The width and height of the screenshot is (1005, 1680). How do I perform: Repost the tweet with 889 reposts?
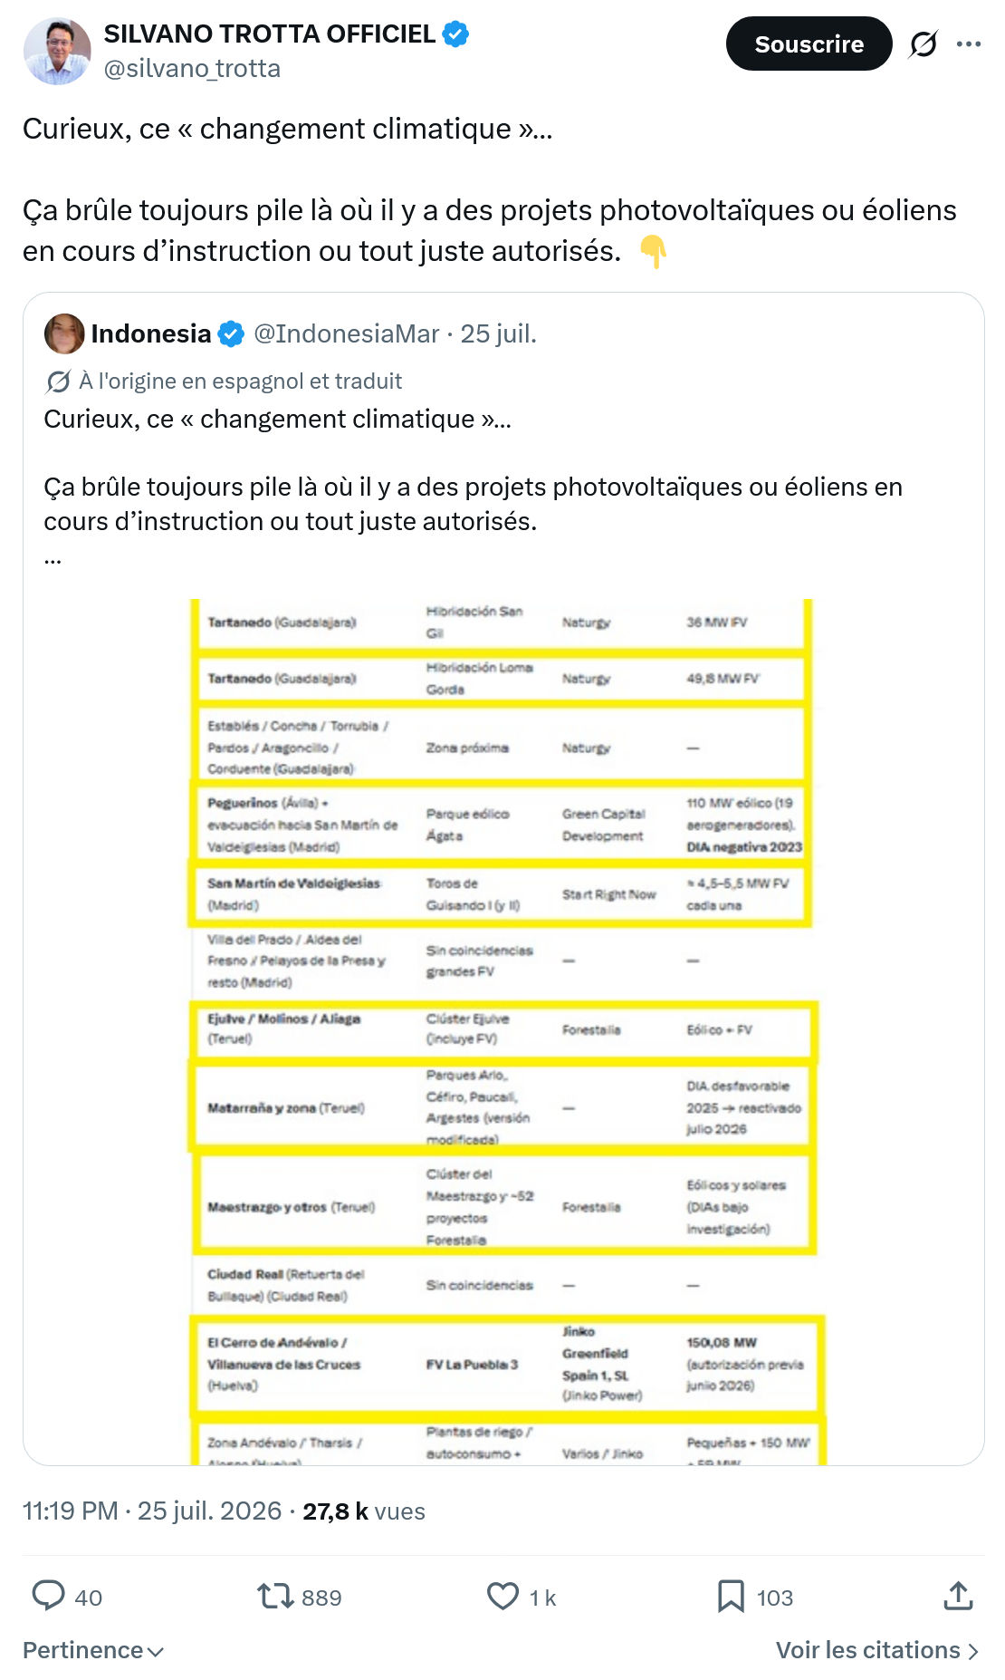tap(274, 1596)
